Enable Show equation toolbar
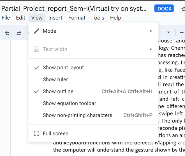Viewport: 185px width, 156px height. 93,103
